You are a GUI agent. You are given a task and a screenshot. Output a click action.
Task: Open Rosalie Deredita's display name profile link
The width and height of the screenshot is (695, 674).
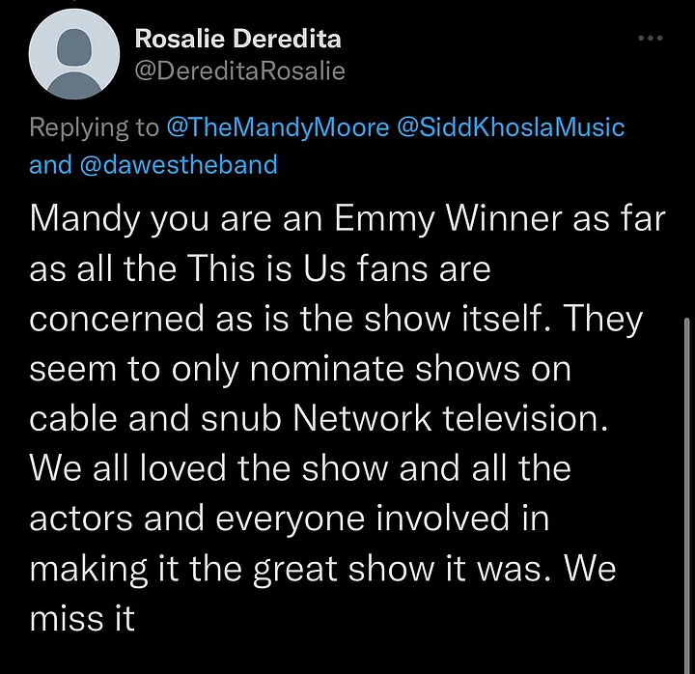point(238,39)
